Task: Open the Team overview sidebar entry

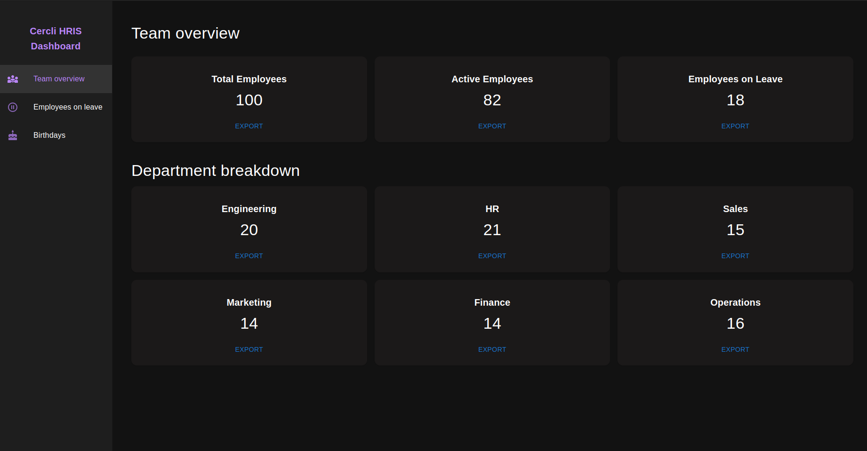Action: 59,79
